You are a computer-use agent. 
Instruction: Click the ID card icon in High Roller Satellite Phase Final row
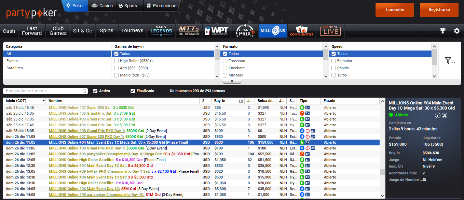[308, 160]
